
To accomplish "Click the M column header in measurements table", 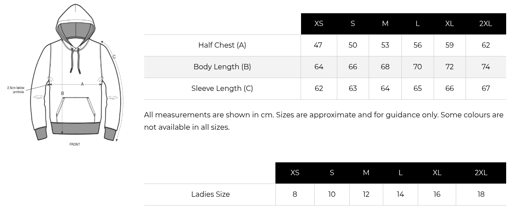I will [385, 24].
